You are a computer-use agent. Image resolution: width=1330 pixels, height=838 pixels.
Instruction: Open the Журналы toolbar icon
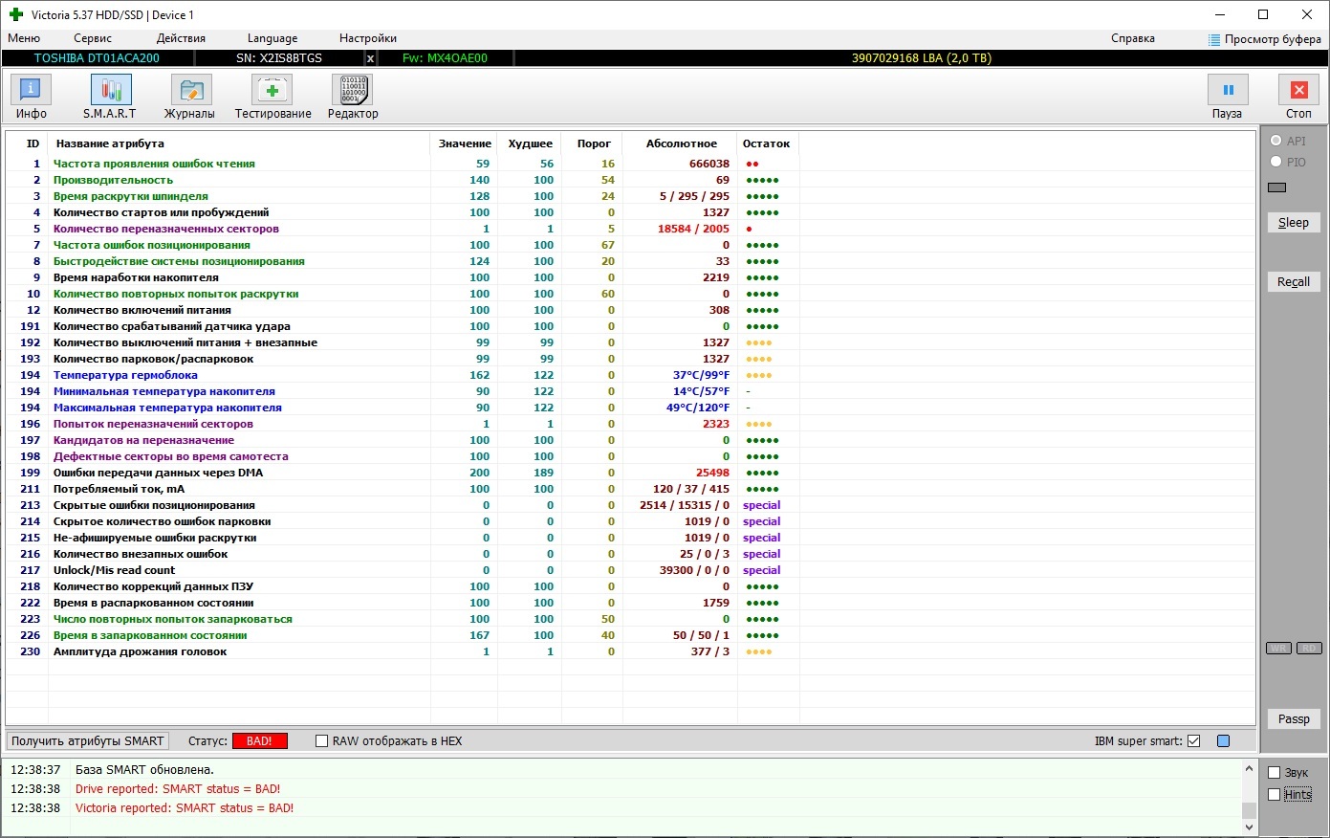pos(191,90)
